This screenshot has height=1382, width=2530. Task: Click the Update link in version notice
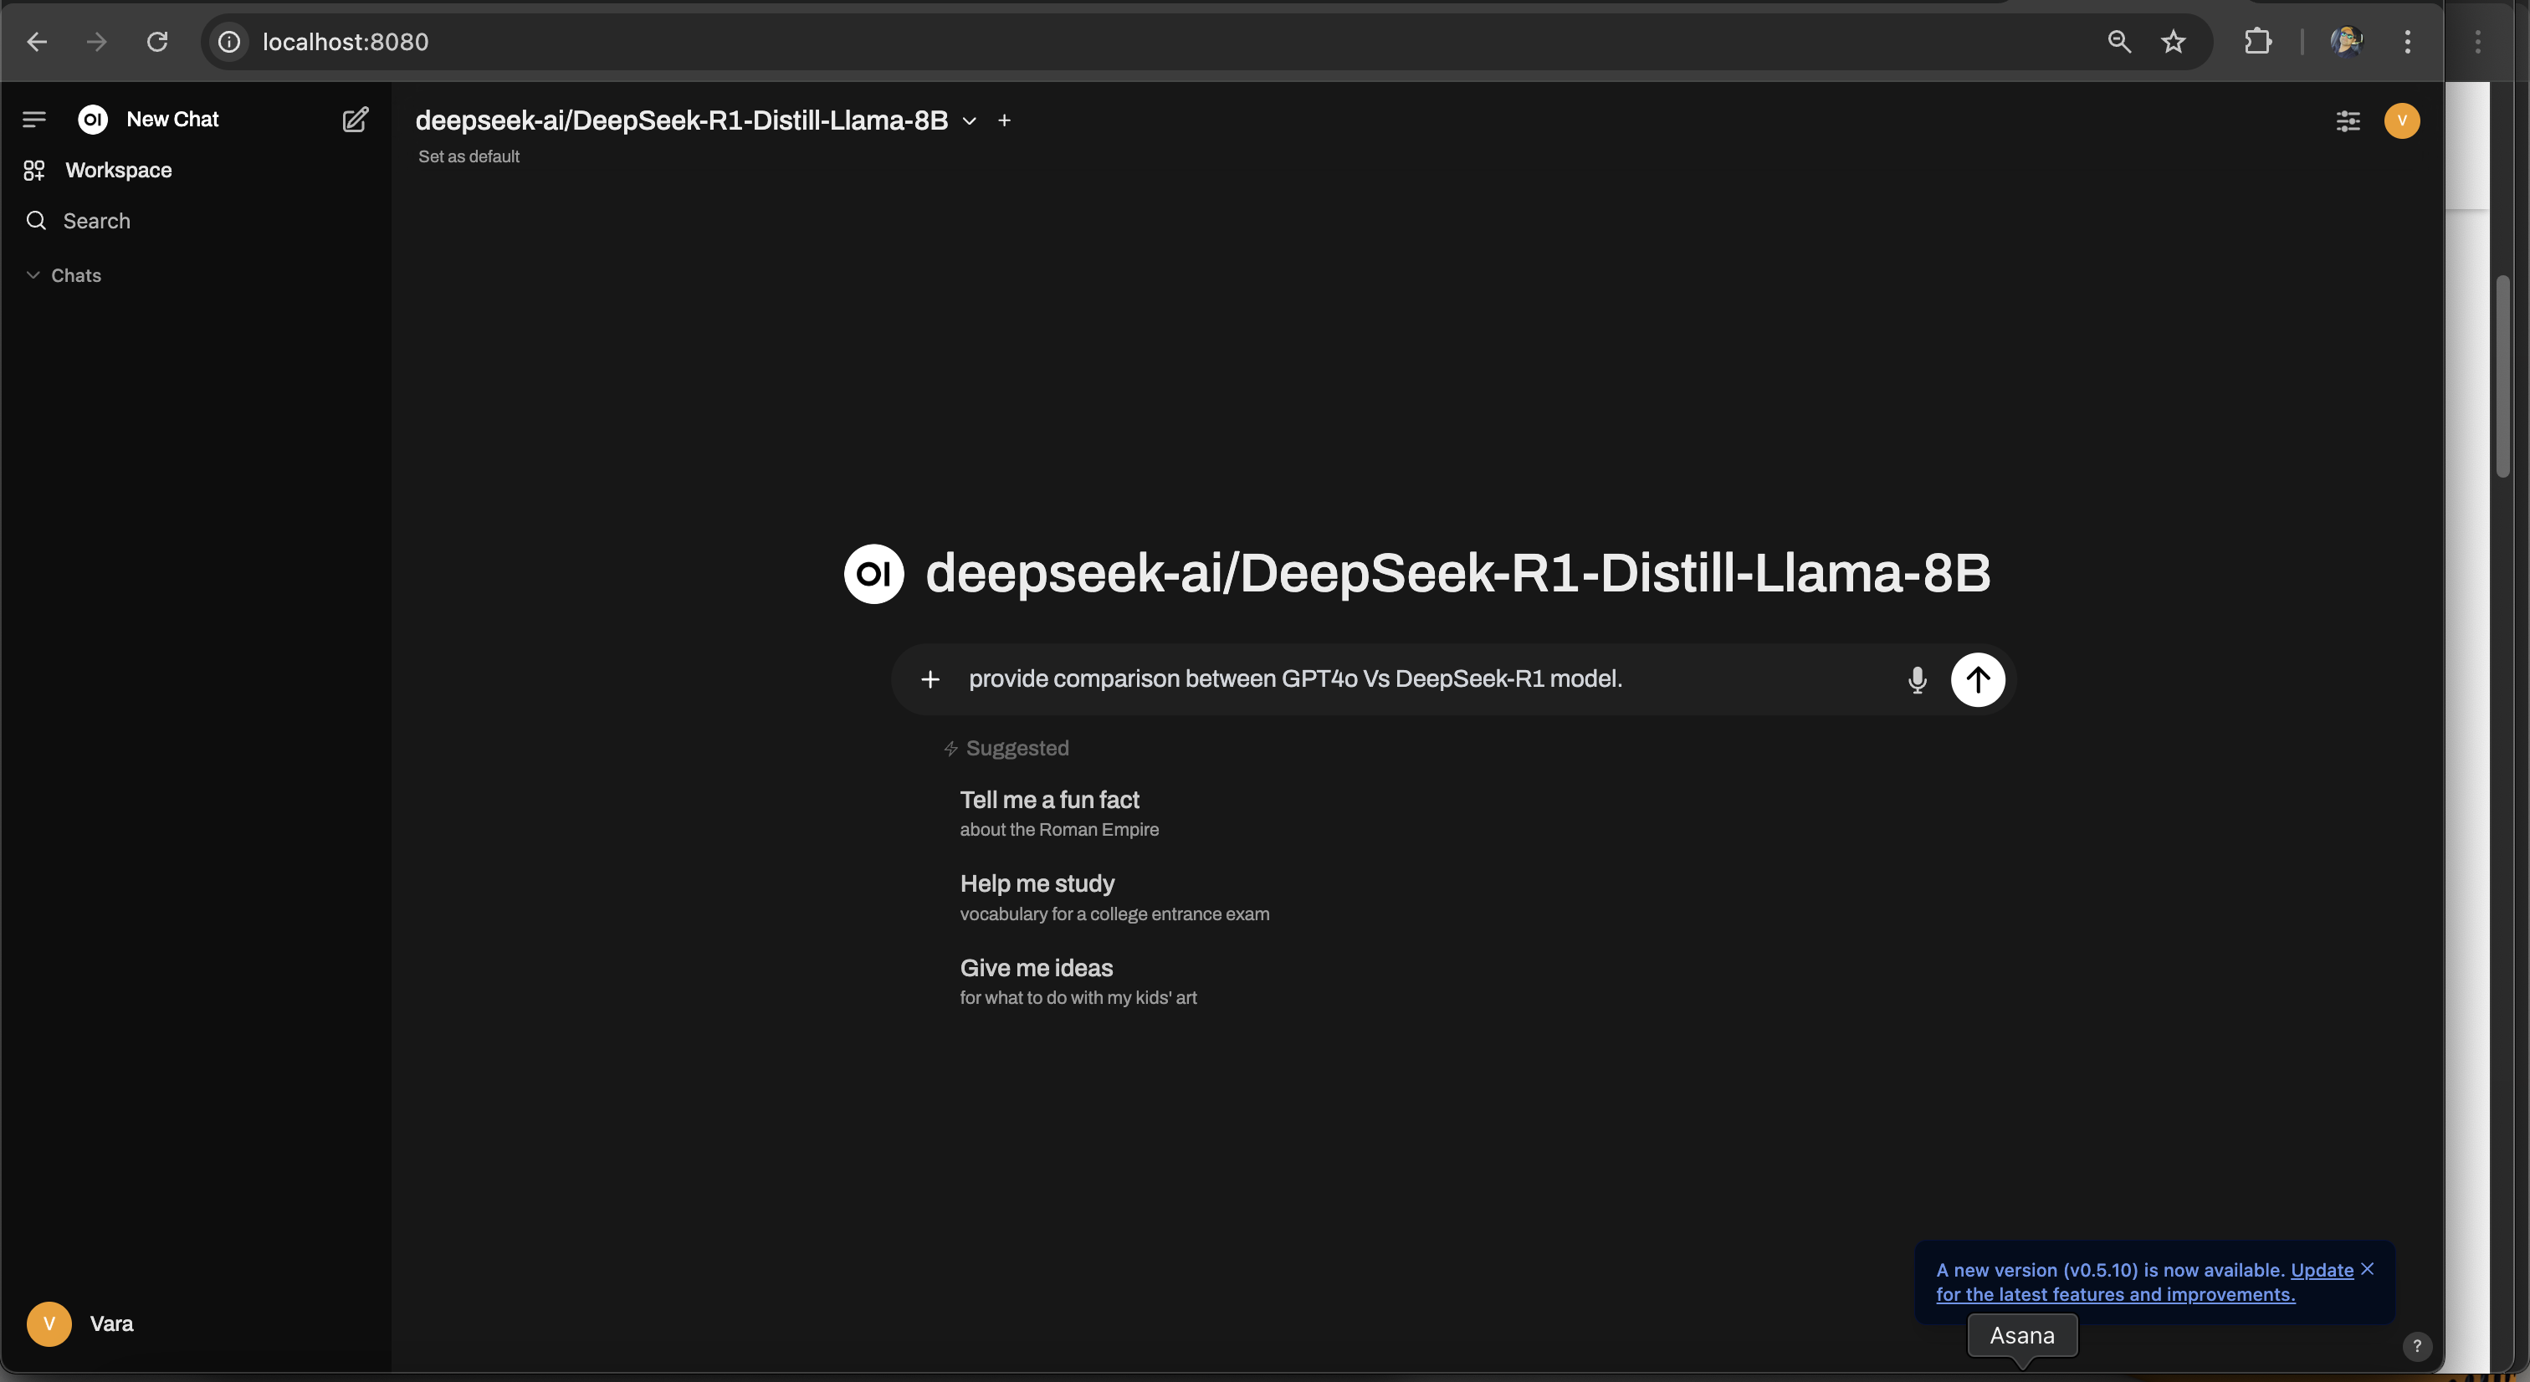tap(2322, 1270)
